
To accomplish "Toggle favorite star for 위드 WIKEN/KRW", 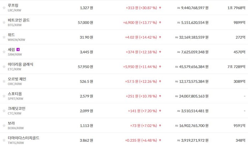I will (x=4, y=37).
